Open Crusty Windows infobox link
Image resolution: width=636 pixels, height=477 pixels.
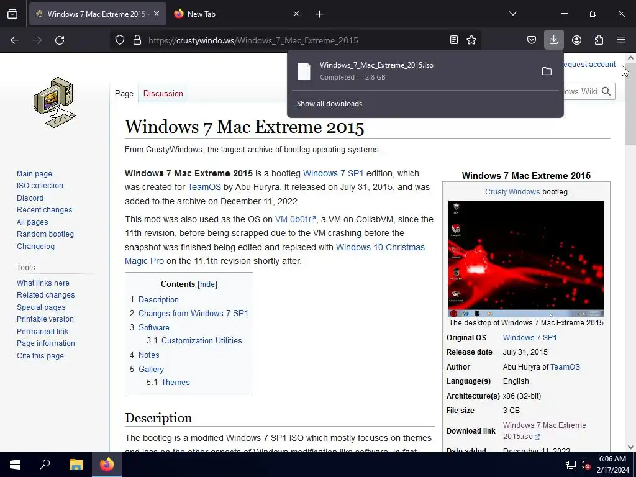pos(512,192)
